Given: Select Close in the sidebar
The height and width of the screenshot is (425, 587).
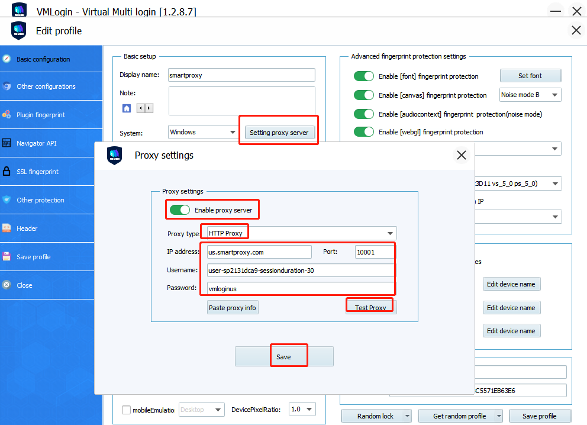Looking at the screenshot, I should coord(47,285).
